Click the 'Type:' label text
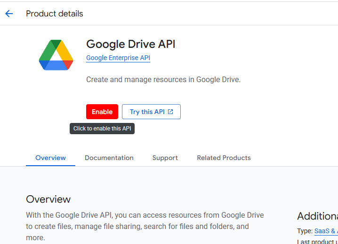Image resolution: width=338 pixels, height=244 pixels. [x=305, y=231]
